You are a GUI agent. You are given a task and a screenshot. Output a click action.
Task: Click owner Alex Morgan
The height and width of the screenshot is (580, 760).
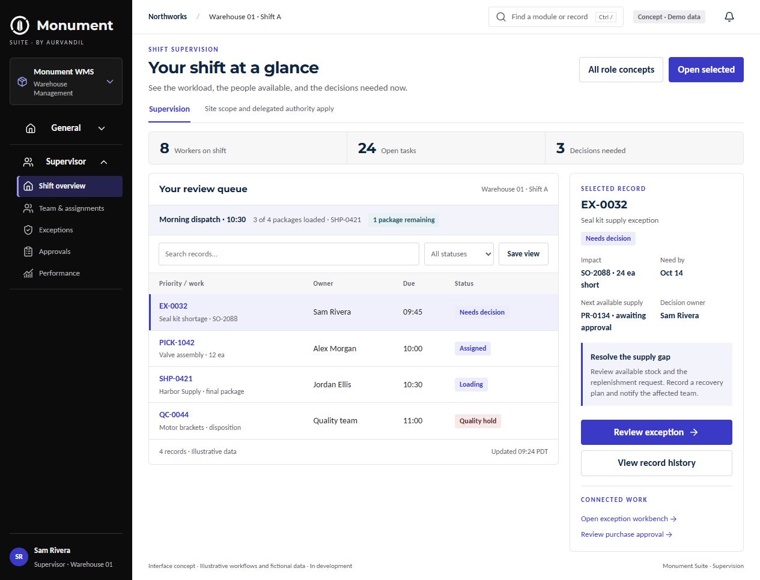pos(335,348)
